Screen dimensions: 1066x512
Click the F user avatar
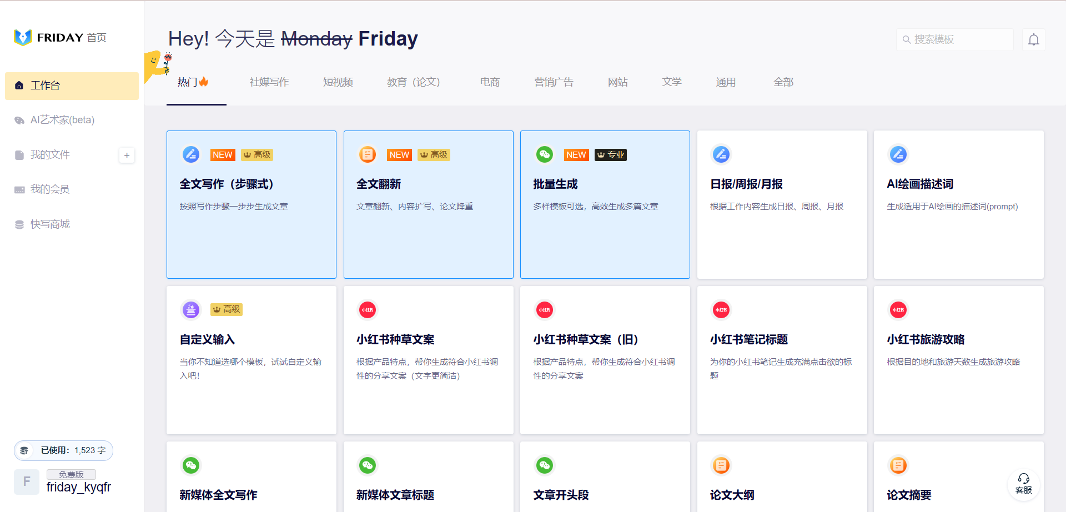(27, 481)
